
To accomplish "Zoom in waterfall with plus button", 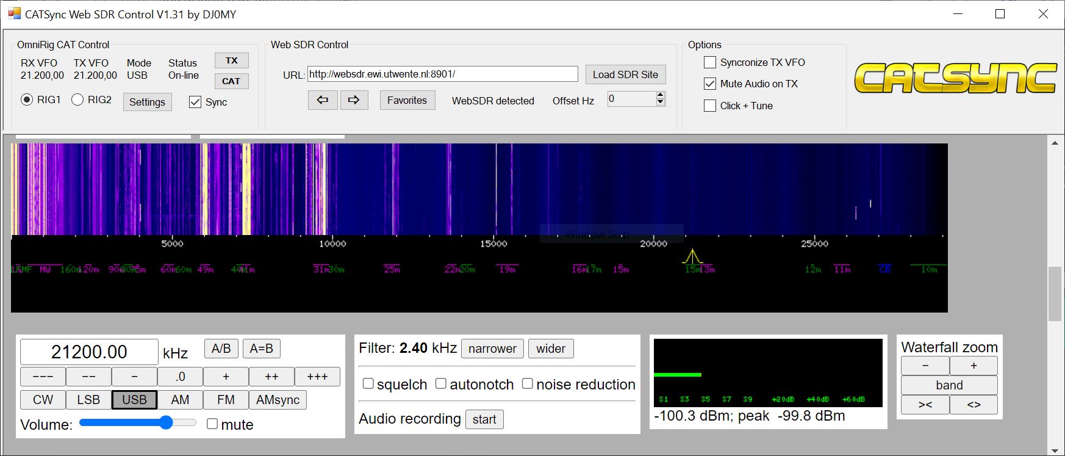I will (974, 366).
